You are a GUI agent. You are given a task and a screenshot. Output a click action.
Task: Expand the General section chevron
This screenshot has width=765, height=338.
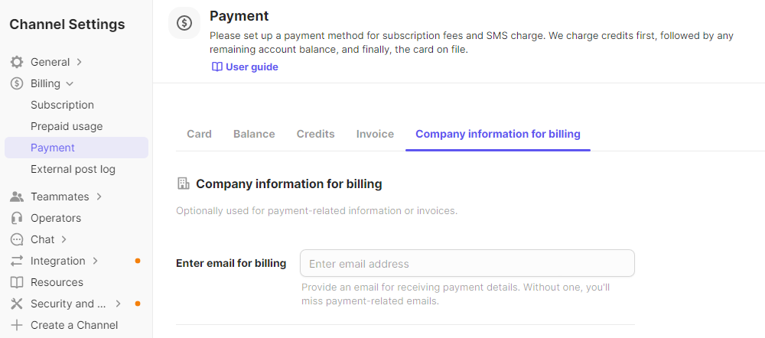80,62
